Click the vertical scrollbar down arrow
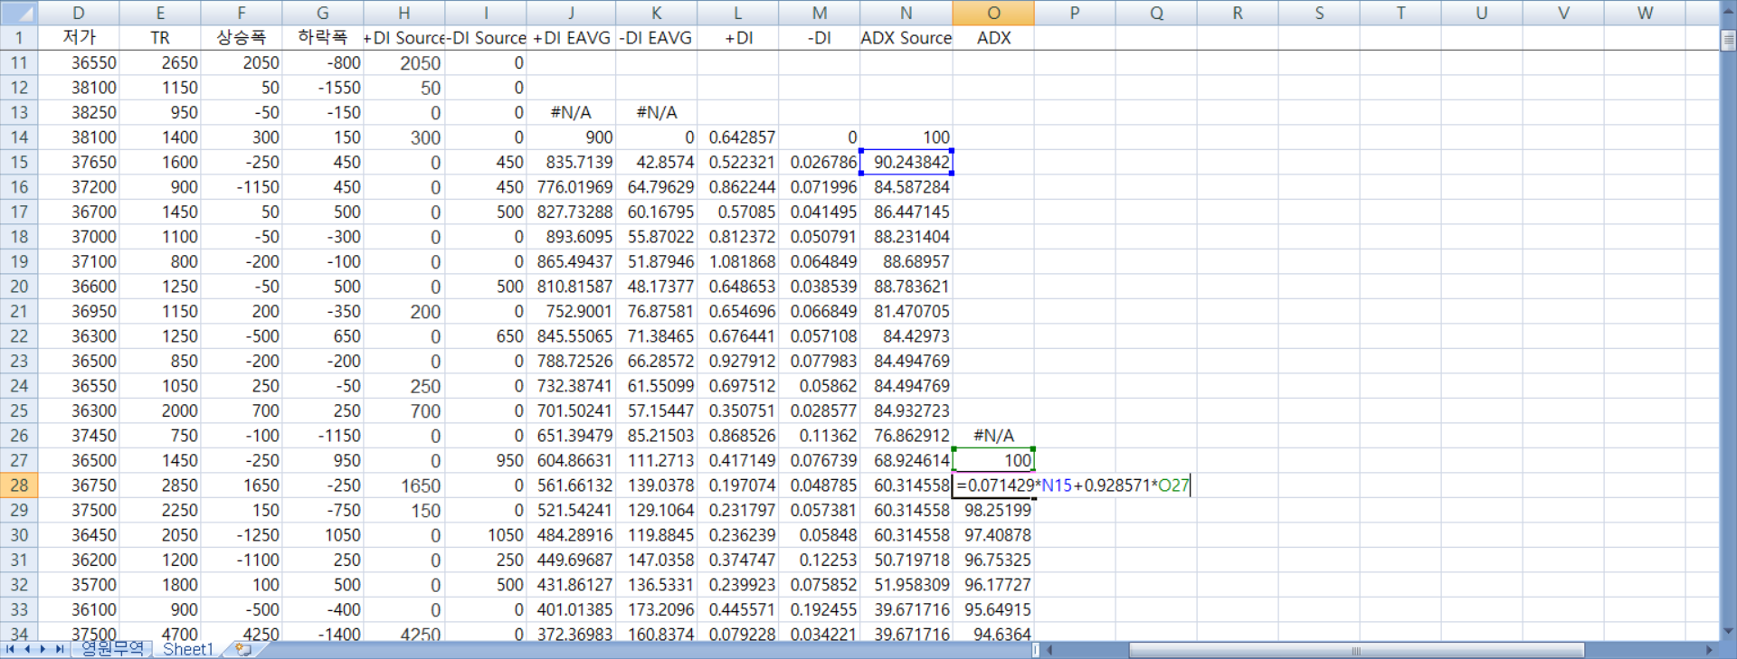The width and height of the screenshot is (1737, 659). 1728,632
